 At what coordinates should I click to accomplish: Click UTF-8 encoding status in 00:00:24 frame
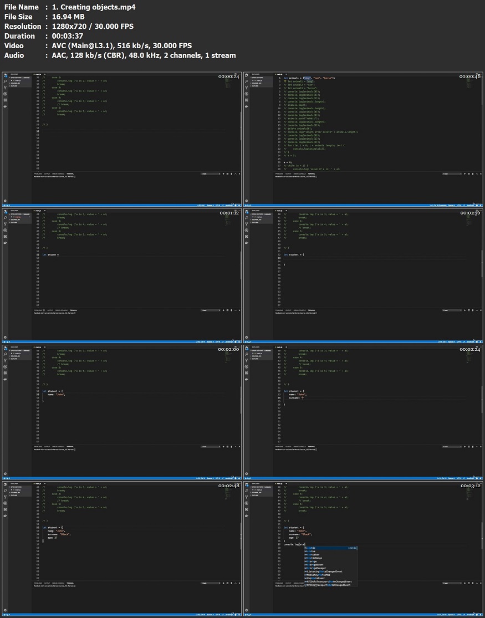[x=218, y=205]
